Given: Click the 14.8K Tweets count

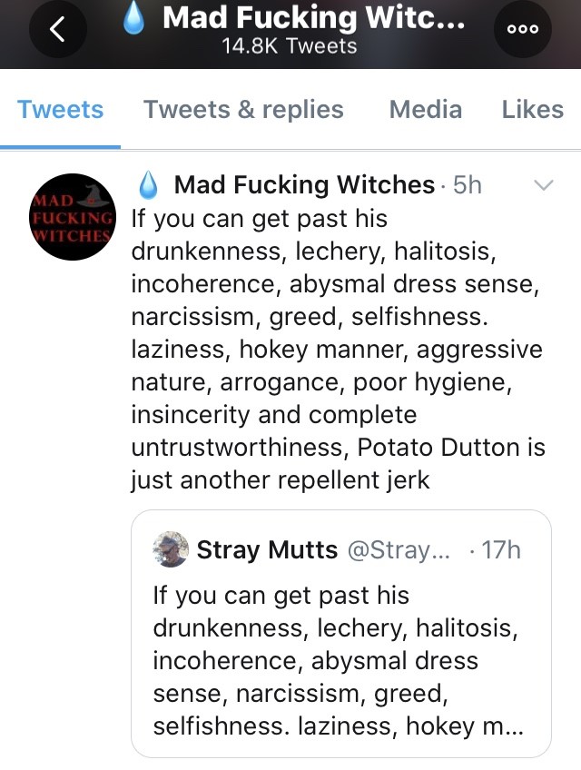Looking at the screenshot, I should (290, 45).
